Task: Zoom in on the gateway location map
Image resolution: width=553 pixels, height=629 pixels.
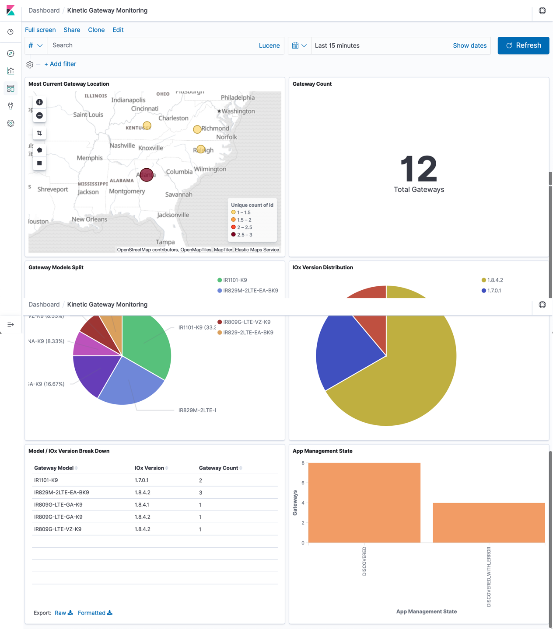Action: 39,102
